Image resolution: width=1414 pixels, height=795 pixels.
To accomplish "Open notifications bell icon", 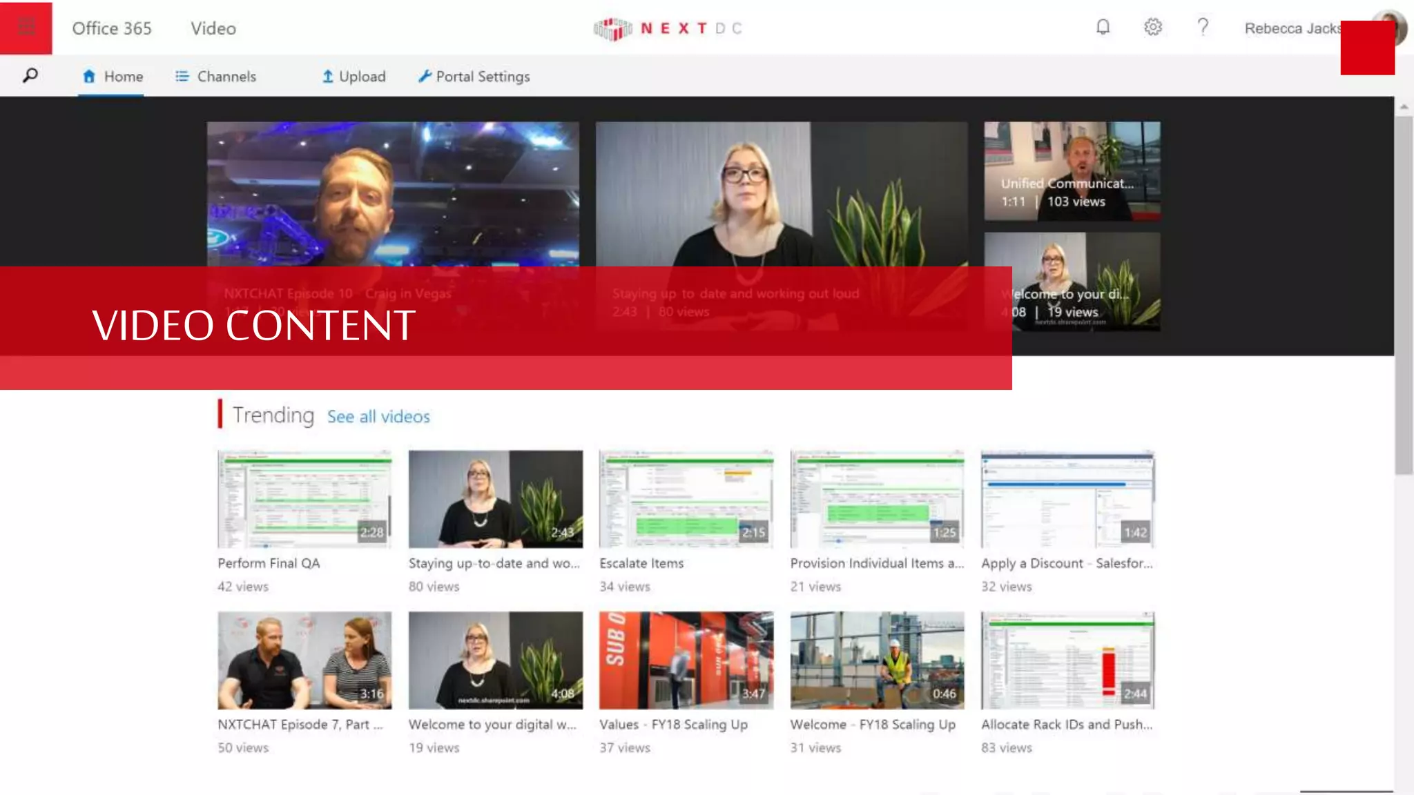I will (x=1103, y=28).
